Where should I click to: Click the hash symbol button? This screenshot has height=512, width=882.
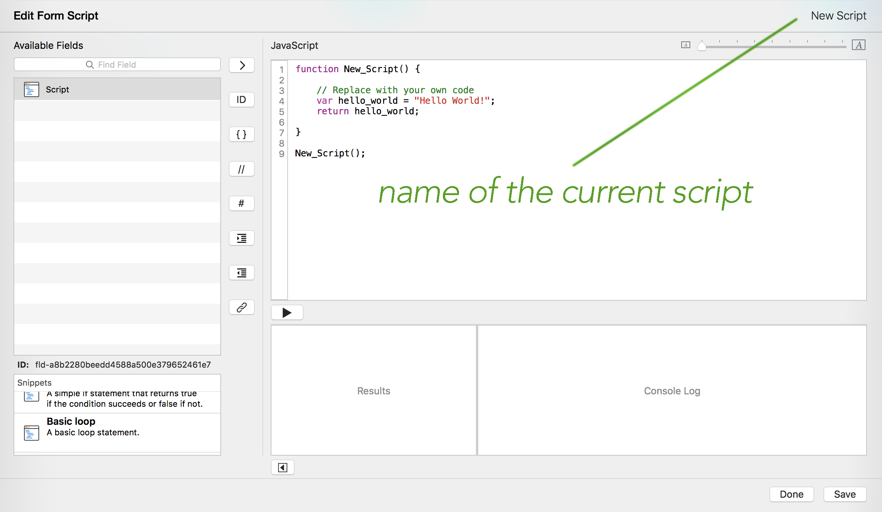(242, 203)
